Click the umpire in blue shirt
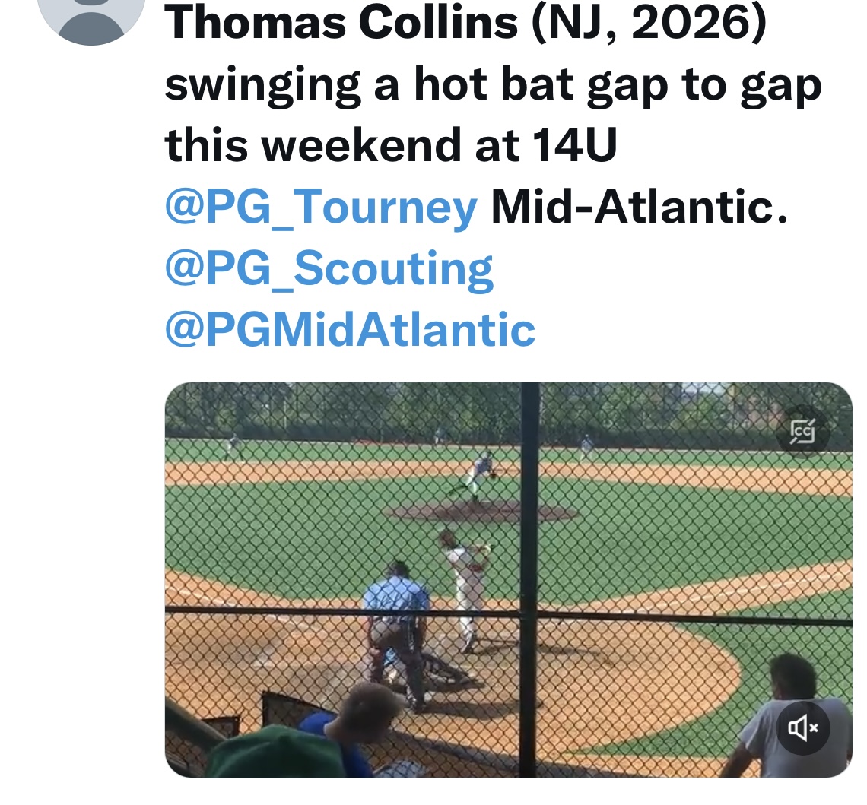Viewport: 867px width, 805px height. click(396, 624)
